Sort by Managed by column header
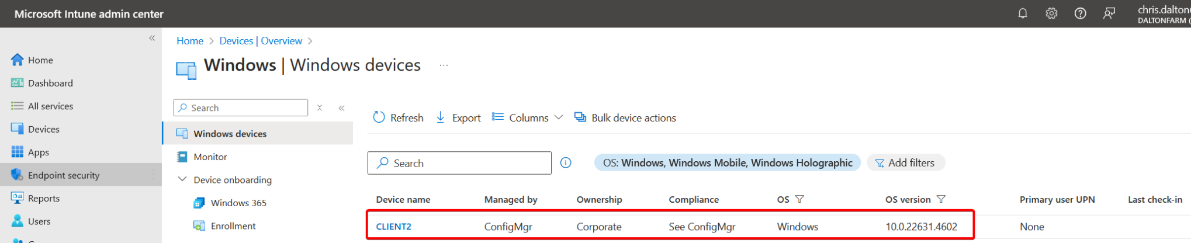The image size is (1191, 243). pos(511,200)
